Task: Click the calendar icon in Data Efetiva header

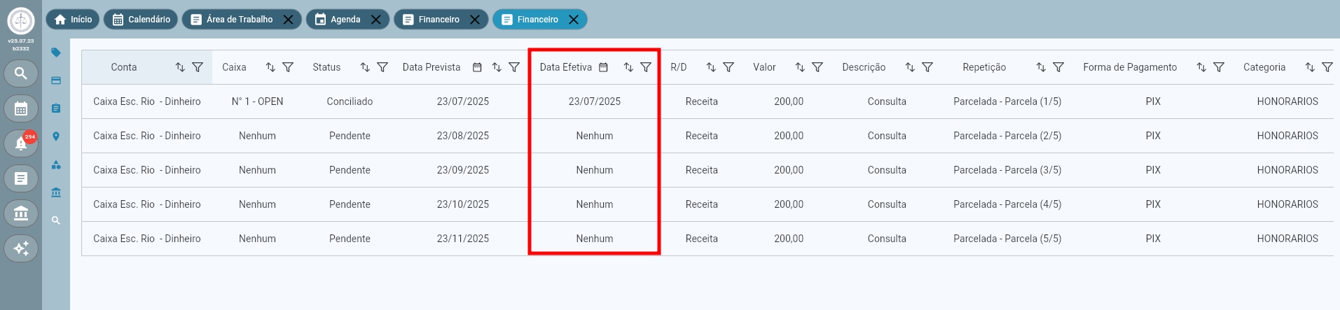Action: [603, 67]
